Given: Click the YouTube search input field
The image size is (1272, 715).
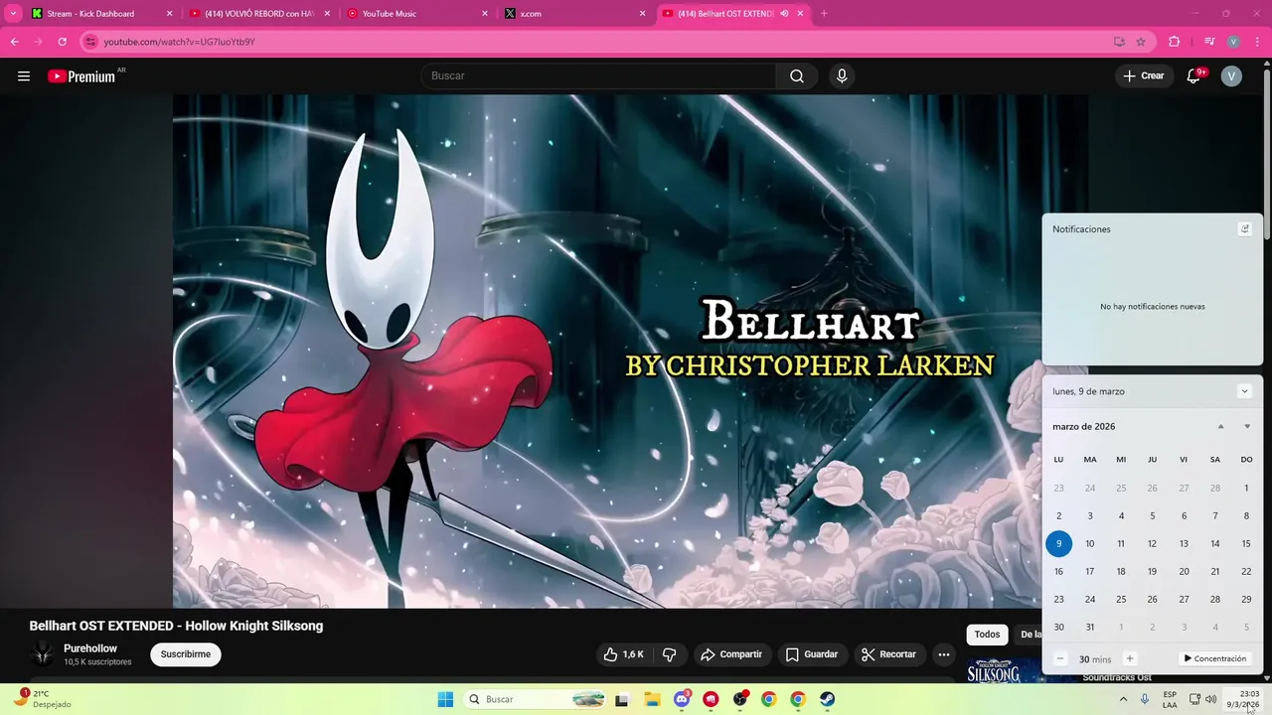Looking at the screenshot, I should [x=599, y=76].
